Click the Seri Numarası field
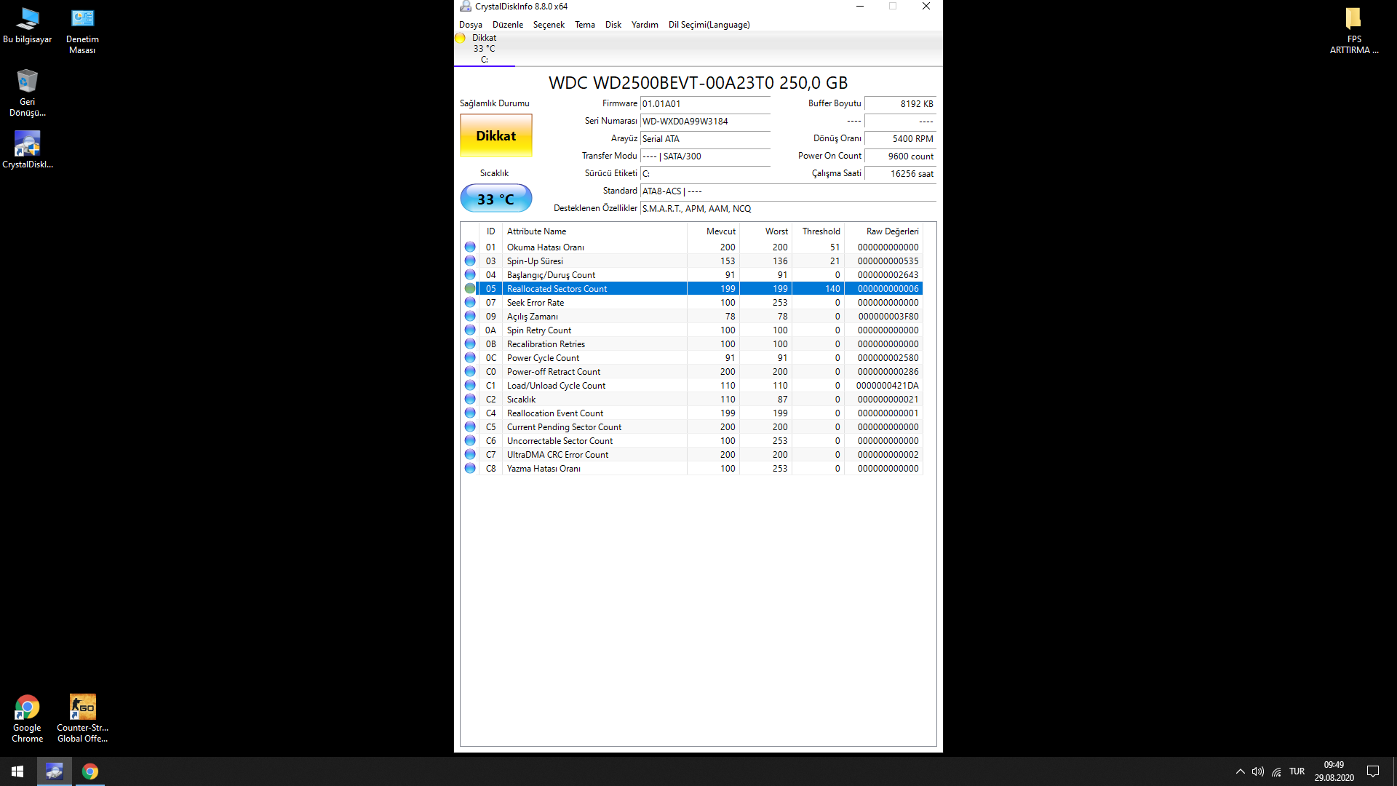Screen dimensions: 1397x786 point(704,122)
